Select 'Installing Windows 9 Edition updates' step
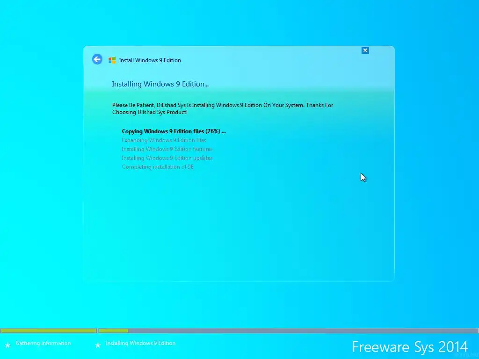Viewport: 479px width, 359px height. (x=167, y=158)
